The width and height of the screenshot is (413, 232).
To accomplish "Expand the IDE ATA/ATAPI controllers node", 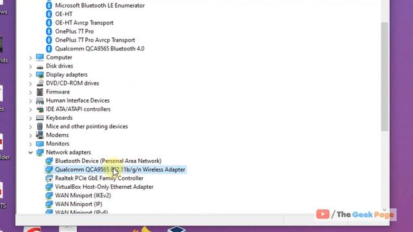I will click(x=30, y=110).
